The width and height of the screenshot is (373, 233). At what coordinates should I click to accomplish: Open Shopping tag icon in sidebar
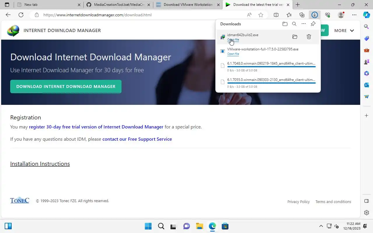(367, 38)
